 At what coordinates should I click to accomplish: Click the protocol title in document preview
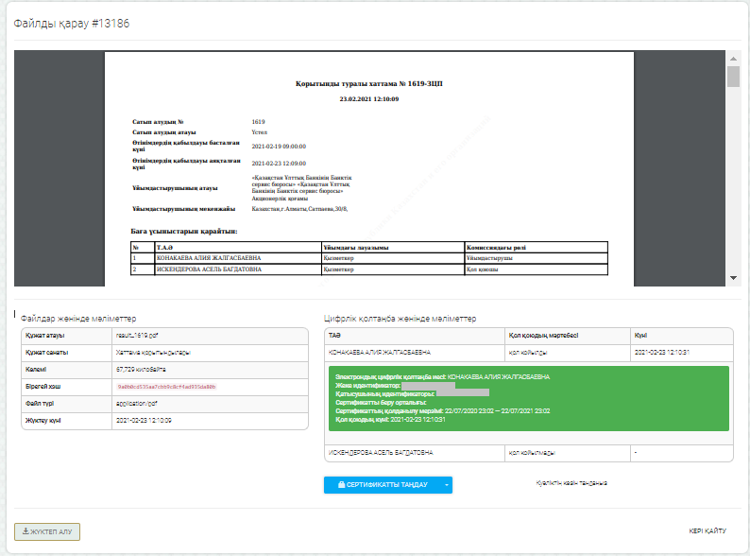[368, 84]
